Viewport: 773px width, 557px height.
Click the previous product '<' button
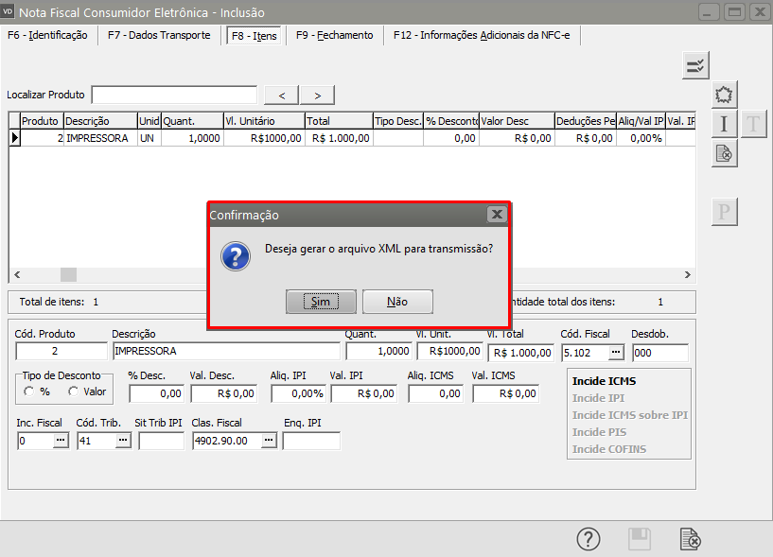point(281,95)
